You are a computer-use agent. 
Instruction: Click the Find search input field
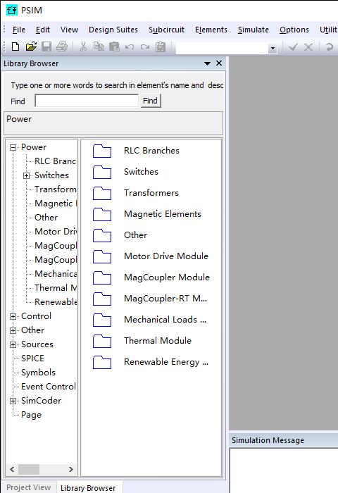click(x=87, y=101)
